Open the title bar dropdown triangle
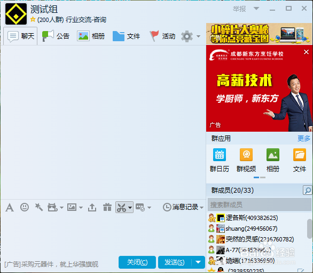This screenshot has height=273, width=313. 256,9
